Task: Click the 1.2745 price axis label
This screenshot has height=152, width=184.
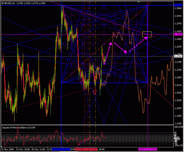Action: pyautogui.click(x=178, y=62)
